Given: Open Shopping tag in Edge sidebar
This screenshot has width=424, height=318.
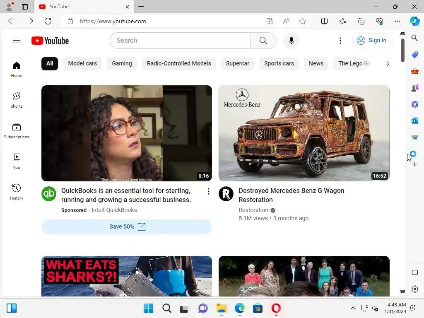Looking at the screenshot, I should [x=414, y=54].
